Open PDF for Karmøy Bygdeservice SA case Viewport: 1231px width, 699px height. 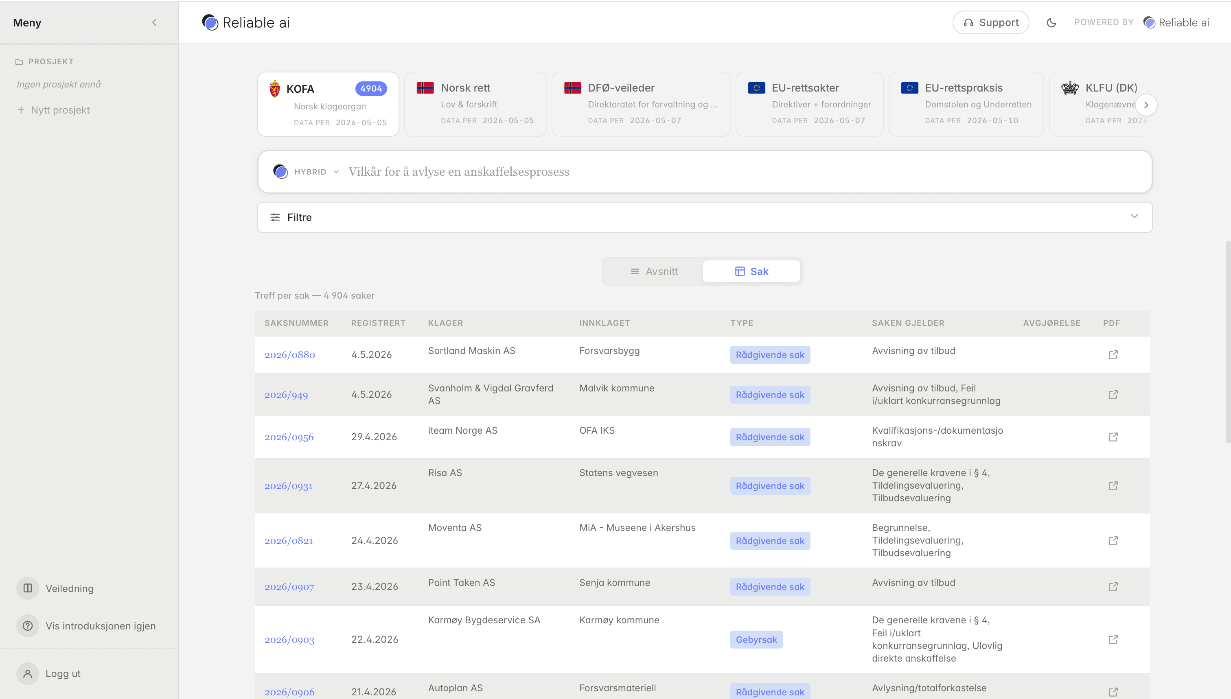pos(1113,640)
